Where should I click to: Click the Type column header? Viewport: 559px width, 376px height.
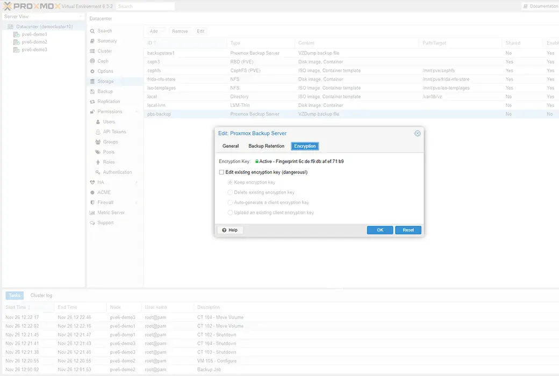(261, 43)
